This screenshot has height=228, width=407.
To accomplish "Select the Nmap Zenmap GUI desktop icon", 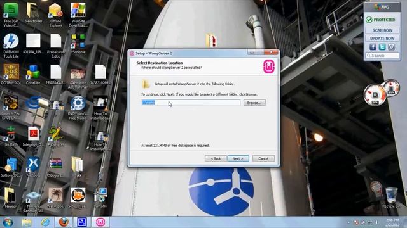I will coord(33,202).
